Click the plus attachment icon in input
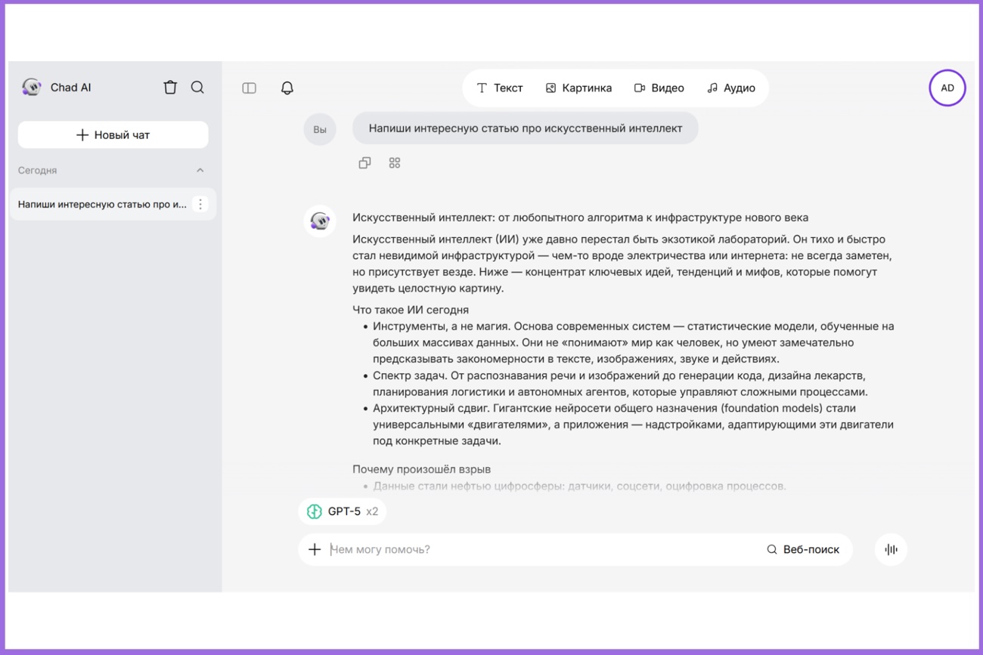Viewport: 983px width, 655px height. click(315, 550)
